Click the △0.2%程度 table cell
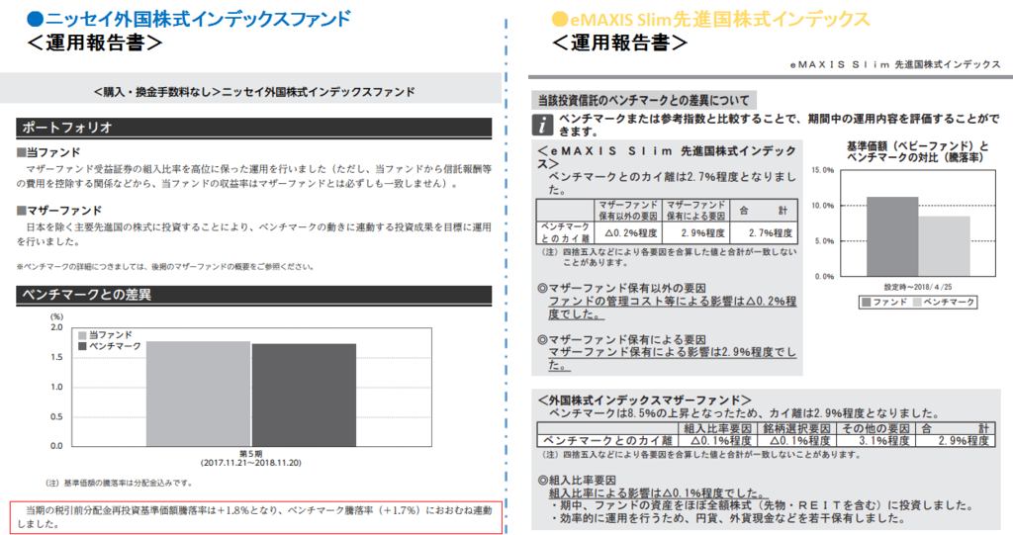The height and width of the screenshot is (535, 1013). pos(628,232)
